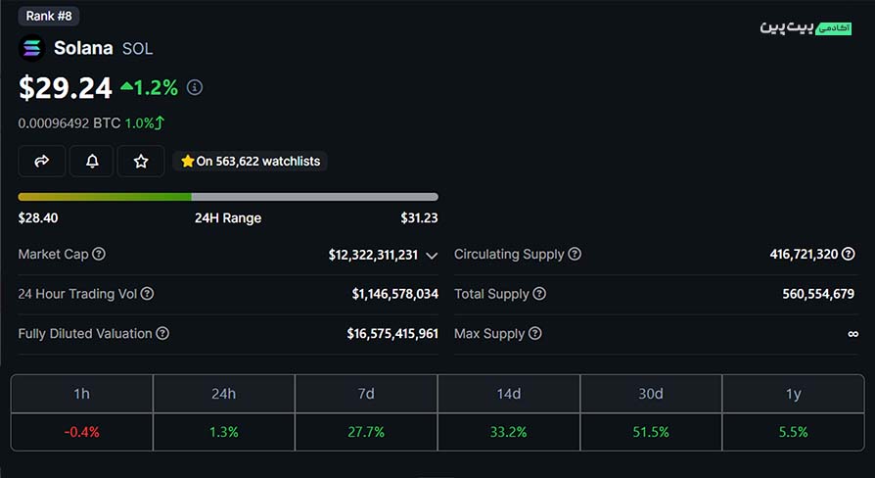
Task: Open Fully Diluted Valuation help icon
Action: pos(162,333)
